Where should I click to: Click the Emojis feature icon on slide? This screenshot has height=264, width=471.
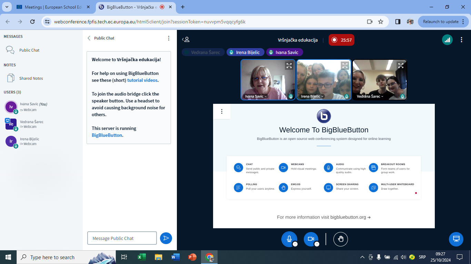coord(283,187)
